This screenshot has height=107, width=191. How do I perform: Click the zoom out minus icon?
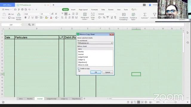click(x=164, y=102)
